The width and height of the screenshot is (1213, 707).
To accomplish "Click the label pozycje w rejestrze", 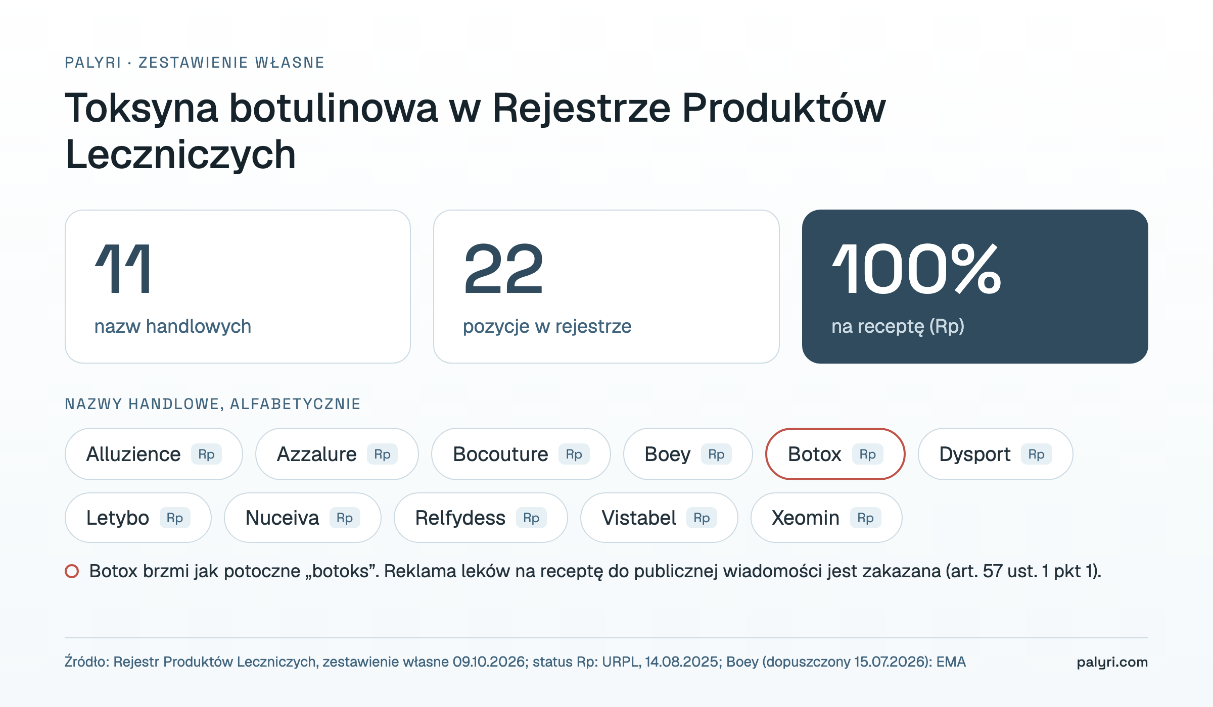I will (x=547, y=326).
